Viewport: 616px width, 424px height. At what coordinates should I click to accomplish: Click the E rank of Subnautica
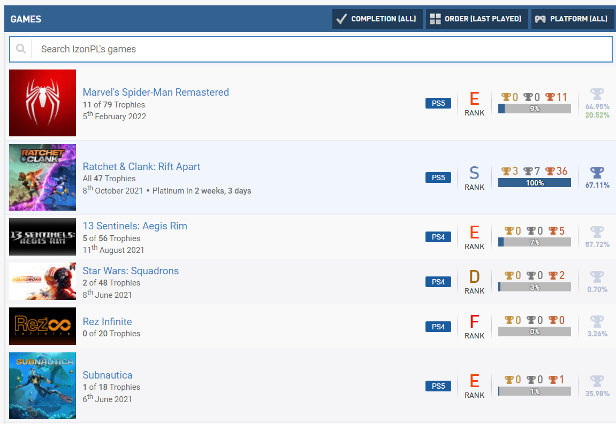click(474, 386)
